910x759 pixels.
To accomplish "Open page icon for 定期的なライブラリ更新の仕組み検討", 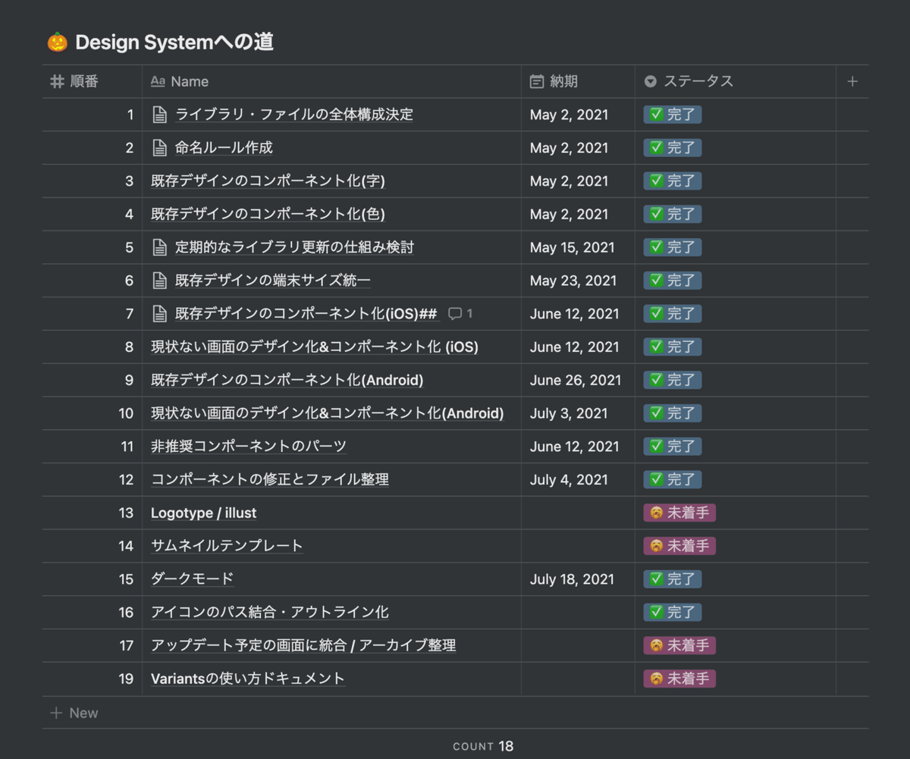I will [x=159, y=247].
